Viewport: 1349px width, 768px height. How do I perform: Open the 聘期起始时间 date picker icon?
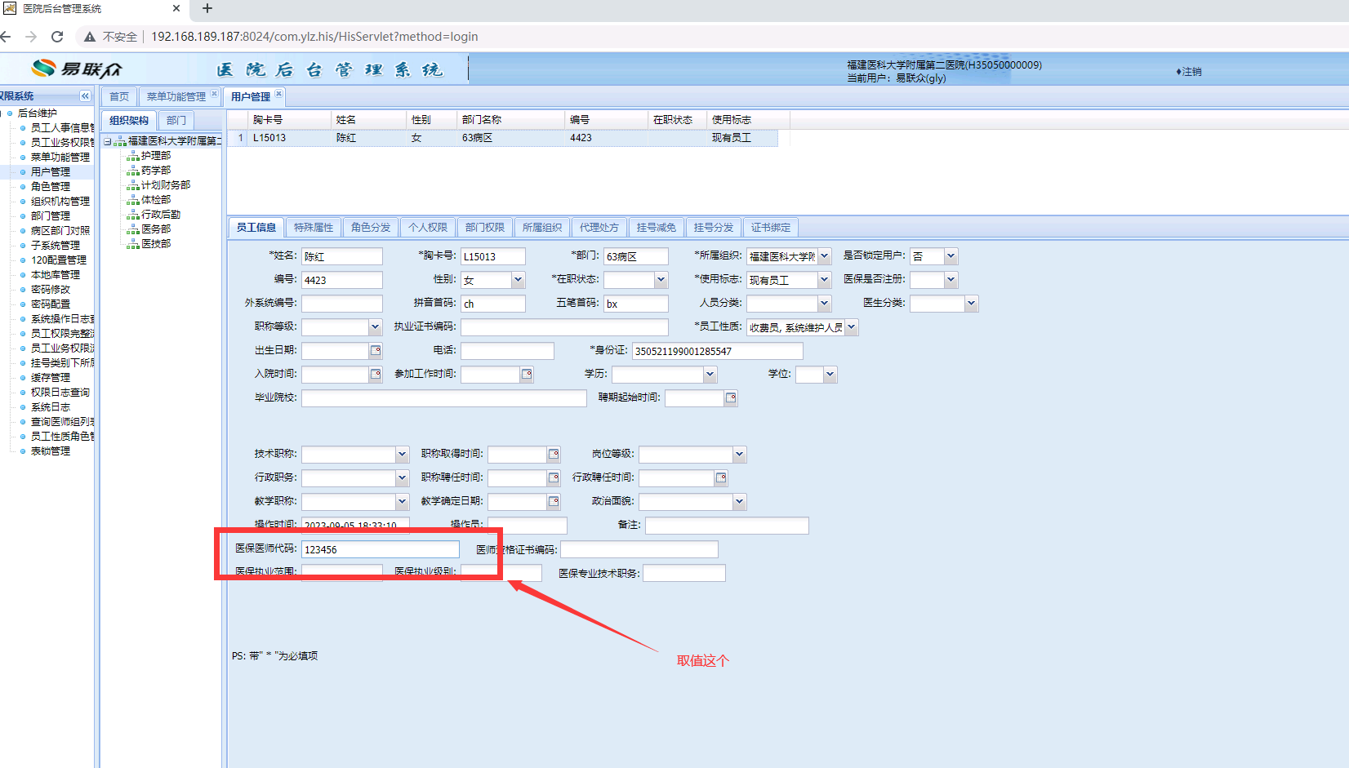pyautogui.click(x=731, y=398)
